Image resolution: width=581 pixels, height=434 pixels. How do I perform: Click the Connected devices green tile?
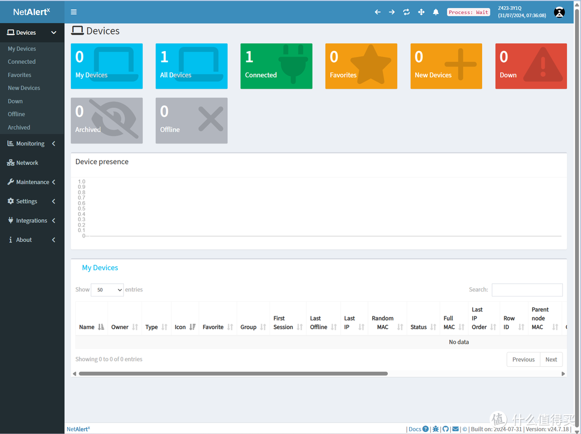(276, 66)
